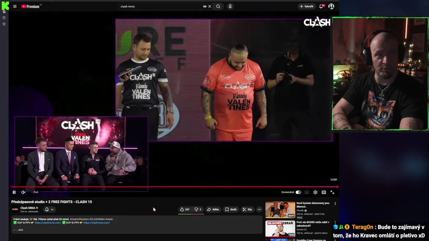Enter fullscreen mode

332,192
